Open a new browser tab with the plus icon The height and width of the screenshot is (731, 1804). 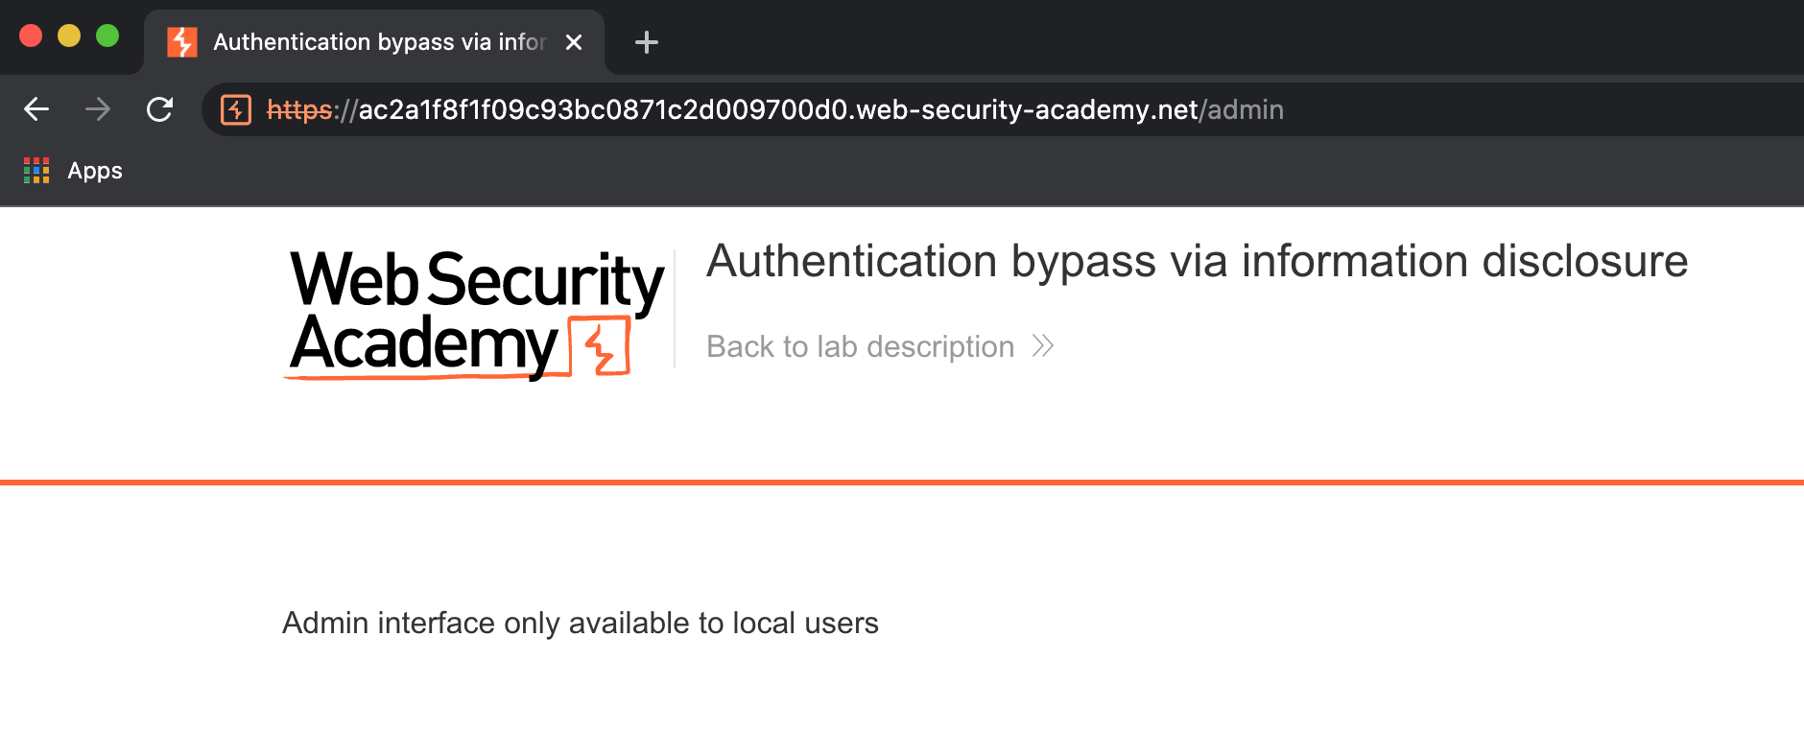646,41
